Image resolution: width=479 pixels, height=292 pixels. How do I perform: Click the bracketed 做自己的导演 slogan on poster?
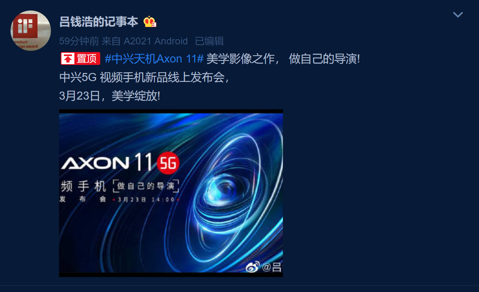coord(146,186)
